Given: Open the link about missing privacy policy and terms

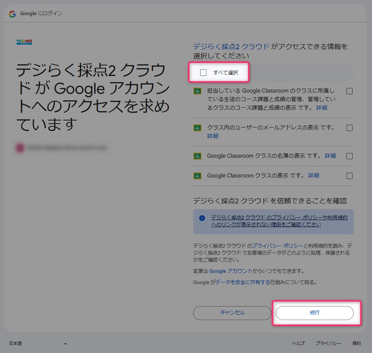Looking at the screenshot, I should tap(279, 221).
